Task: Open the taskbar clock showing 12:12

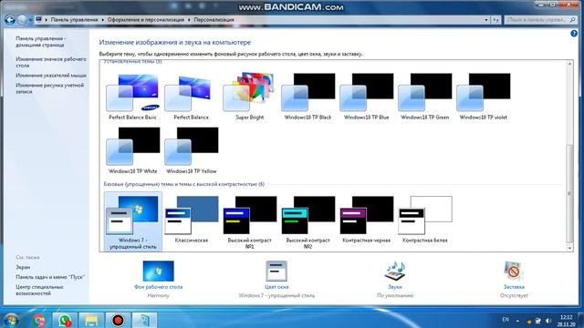Action: (x=566, y=321)
